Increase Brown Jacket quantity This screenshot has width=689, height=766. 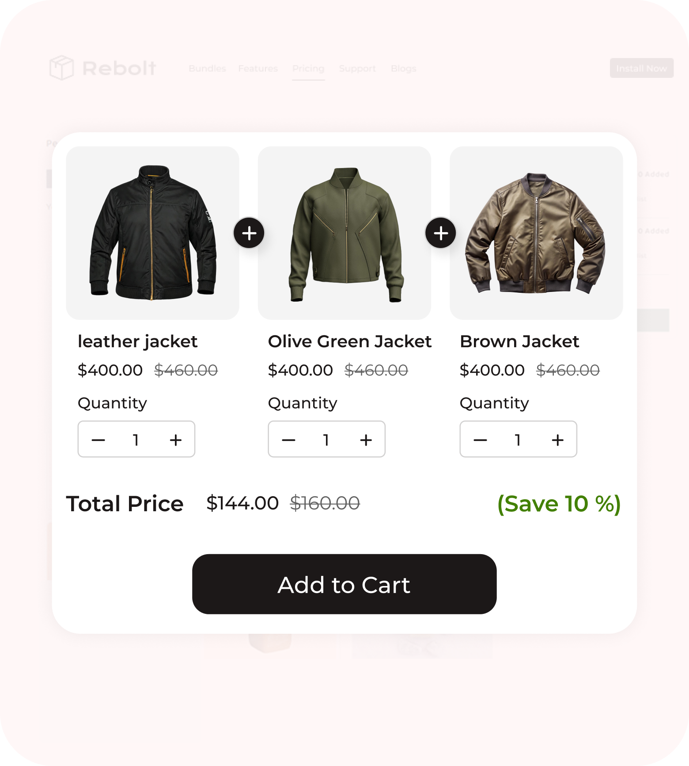(x=558, y=440)
